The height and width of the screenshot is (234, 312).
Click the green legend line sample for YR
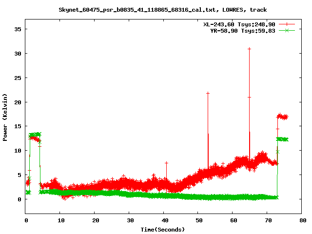[x=287, y=31]
